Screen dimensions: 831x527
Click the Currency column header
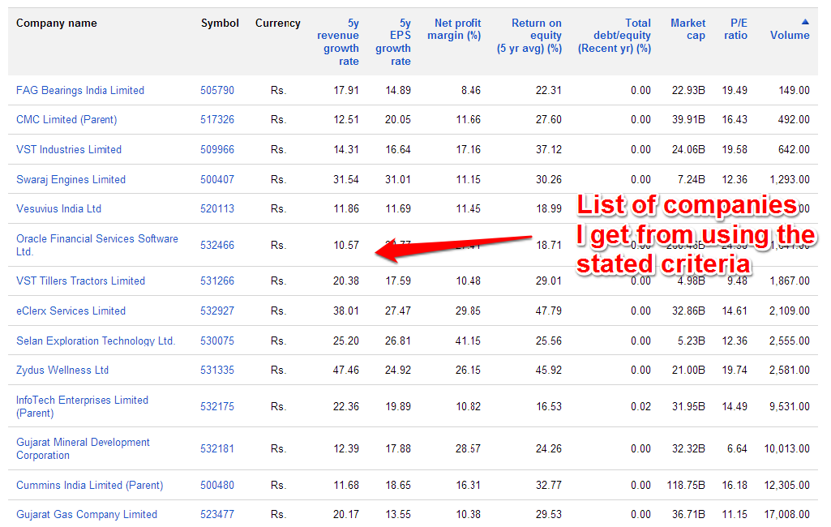[278, 23]
